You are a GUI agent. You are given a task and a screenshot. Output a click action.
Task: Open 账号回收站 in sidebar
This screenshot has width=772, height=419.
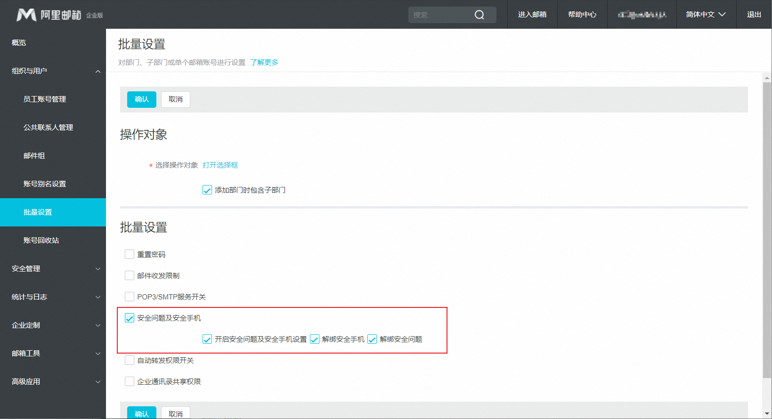[53, 241]
